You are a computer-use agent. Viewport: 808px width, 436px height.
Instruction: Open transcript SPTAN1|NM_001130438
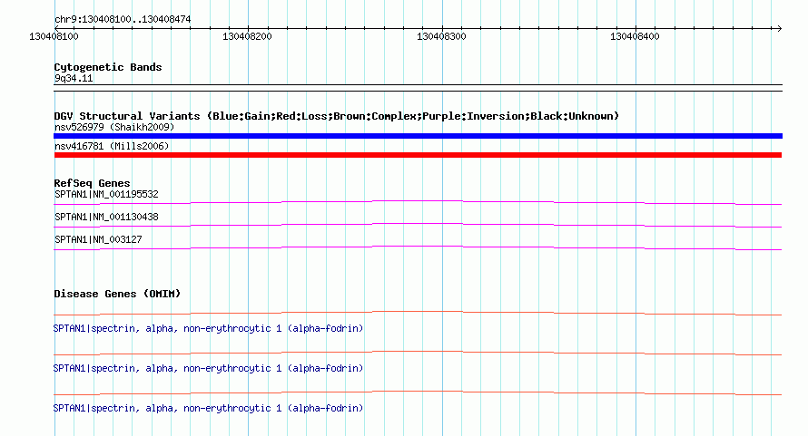[x=106, y=218]
